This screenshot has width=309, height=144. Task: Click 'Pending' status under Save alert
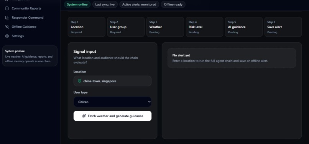pos(272,32)
